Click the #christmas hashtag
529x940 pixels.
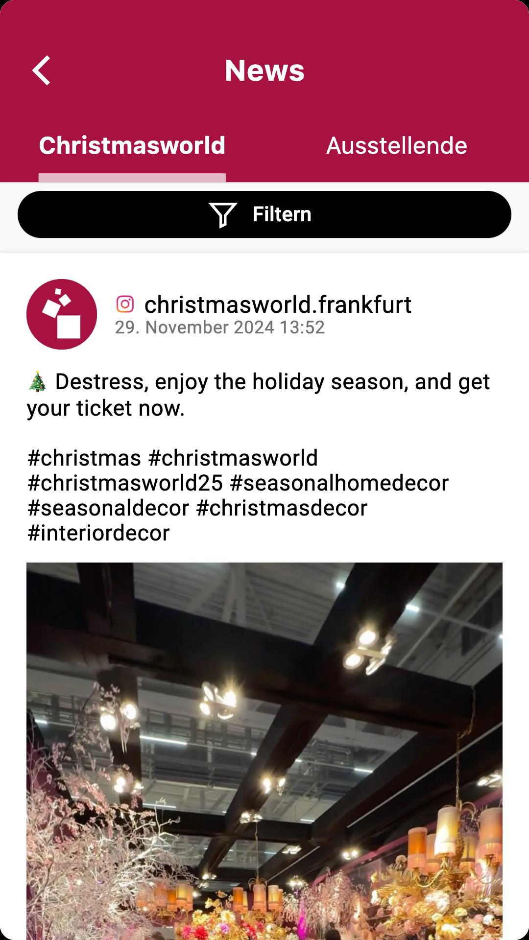click(84, 458)
